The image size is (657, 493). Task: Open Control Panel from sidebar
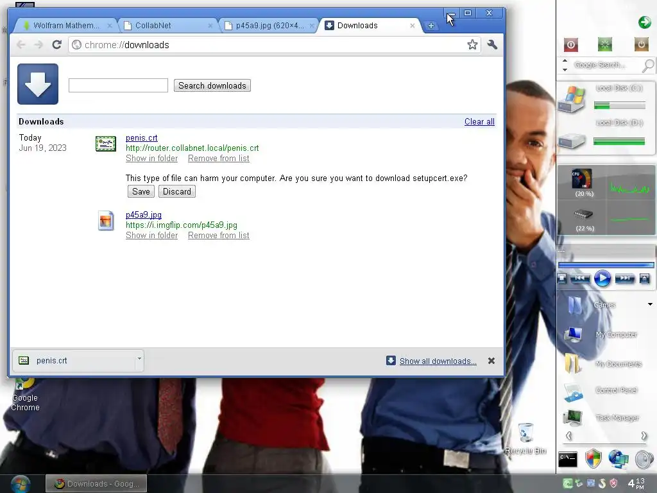point(602,391)
